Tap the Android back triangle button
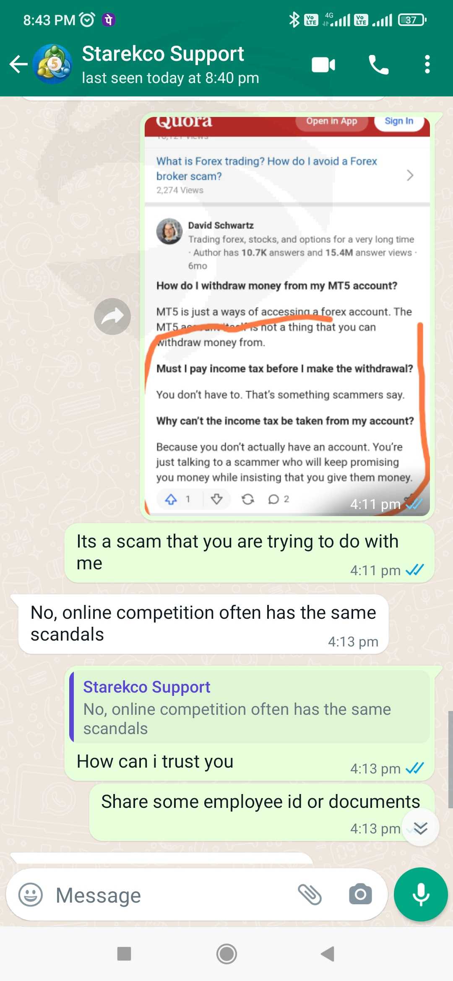 click(328, 954)
